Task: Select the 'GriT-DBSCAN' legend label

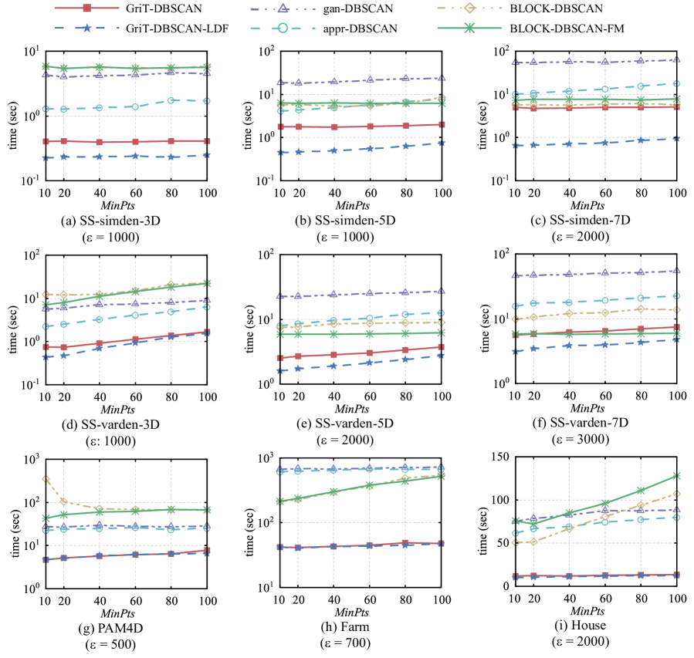Action: [164, 8]
